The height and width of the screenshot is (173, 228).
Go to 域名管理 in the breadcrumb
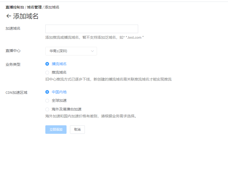tap(34, 7)
